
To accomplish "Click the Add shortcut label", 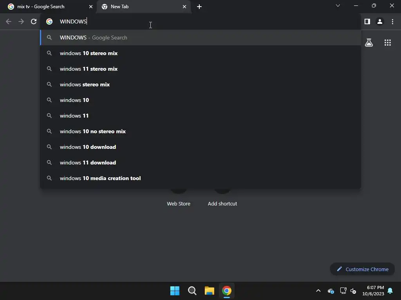I will point(222,204).
